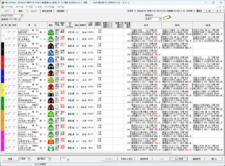Image resolution: width=225 pixels, height=166 pixels.
Task: Click the green left arrow on the 前 button
Action: pyautogui.click(x=207, y=11)
